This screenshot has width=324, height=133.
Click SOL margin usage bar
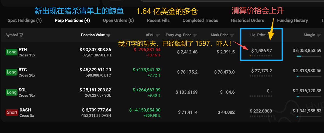pyautogui.click(x=309, y=96)
